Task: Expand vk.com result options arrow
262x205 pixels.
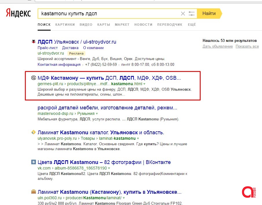Action: [x=109, y=168]
